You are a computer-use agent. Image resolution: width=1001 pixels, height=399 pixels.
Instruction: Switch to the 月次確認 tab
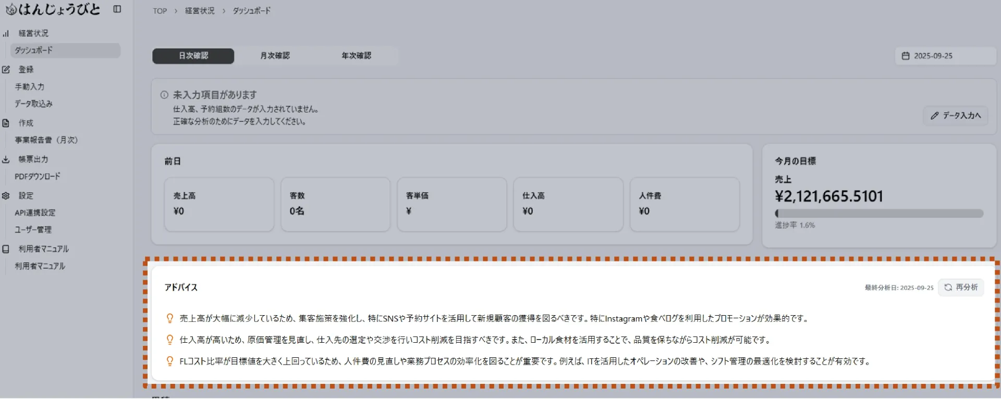(275, 56)
